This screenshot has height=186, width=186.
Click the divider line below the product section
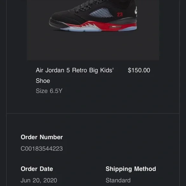click(x=93, y=114)
